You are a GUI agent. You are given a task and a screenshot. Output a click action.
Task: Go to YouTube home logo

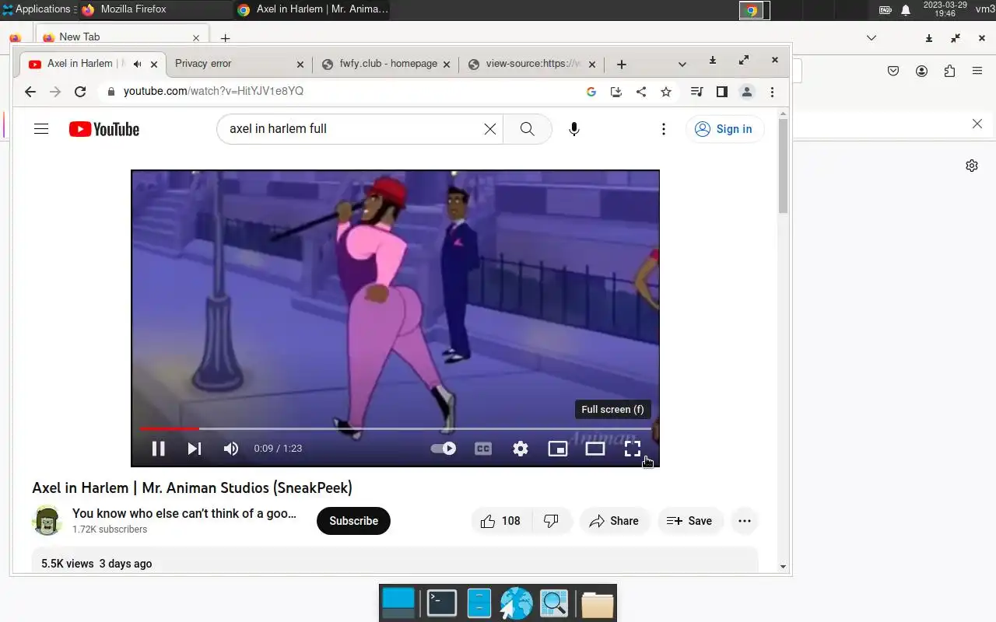(x=104, y=129)
